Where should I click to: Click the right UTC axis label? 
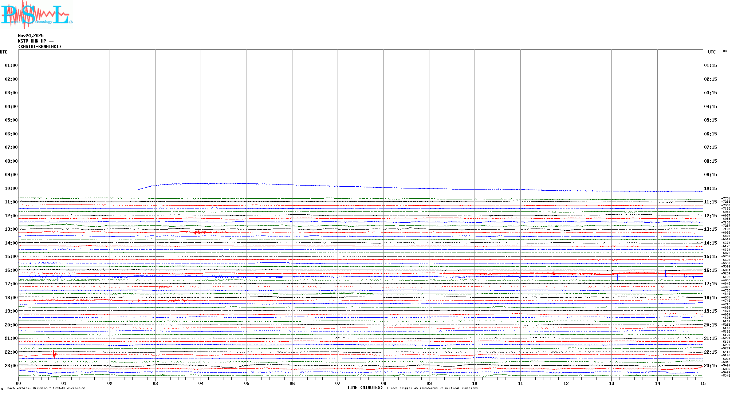(712, 52)
